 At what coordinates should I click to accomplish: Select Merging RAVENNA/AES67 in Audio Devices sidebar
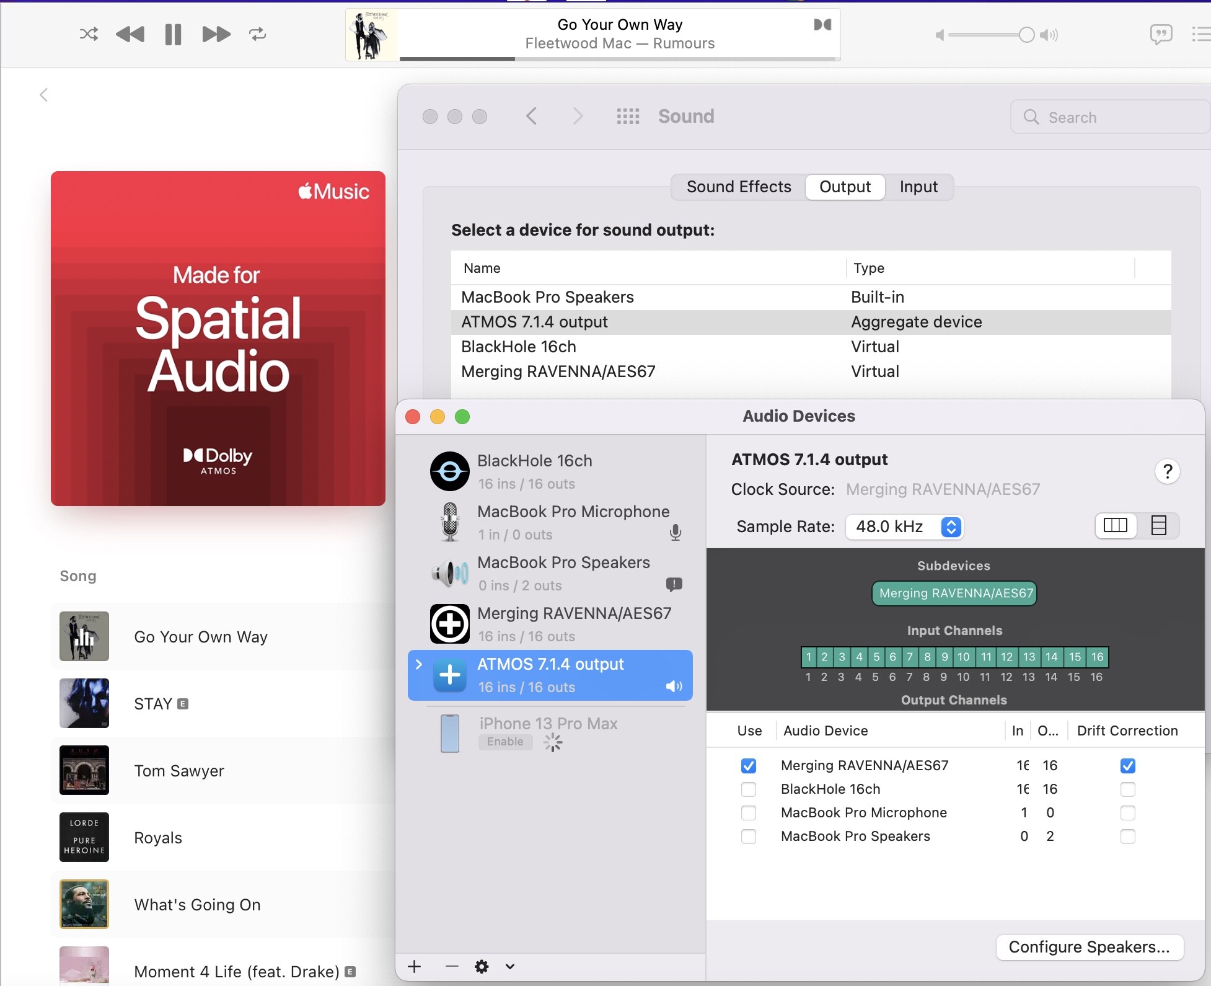pos(550,624)
